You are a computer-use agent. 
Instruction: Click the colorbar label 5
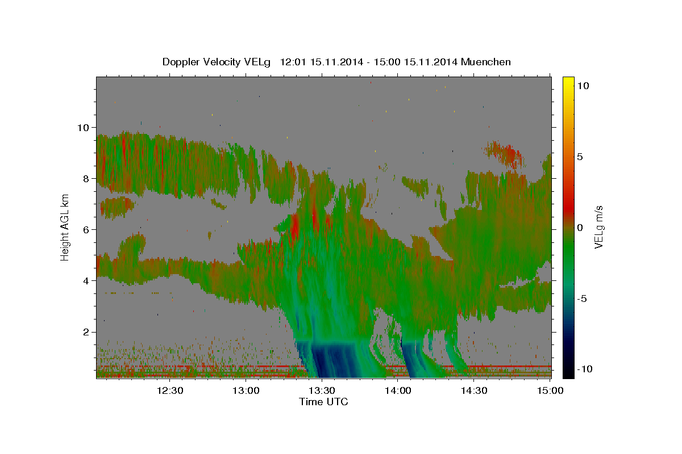point(581,157)
